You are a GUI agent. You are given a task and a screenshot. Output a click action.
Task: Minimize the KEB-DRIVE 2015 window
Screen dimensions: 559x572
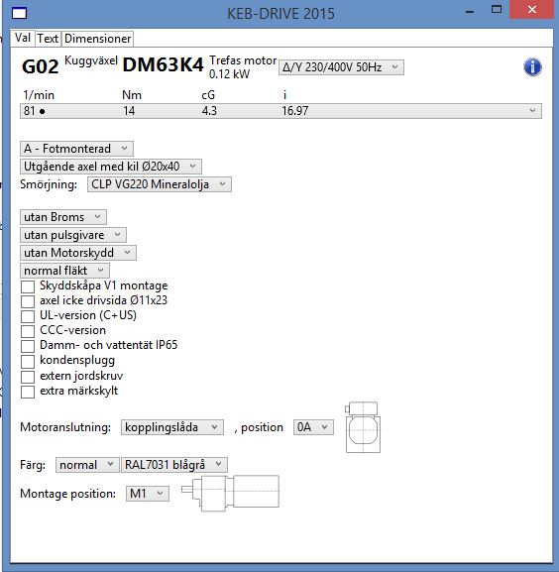click(470, 11)
